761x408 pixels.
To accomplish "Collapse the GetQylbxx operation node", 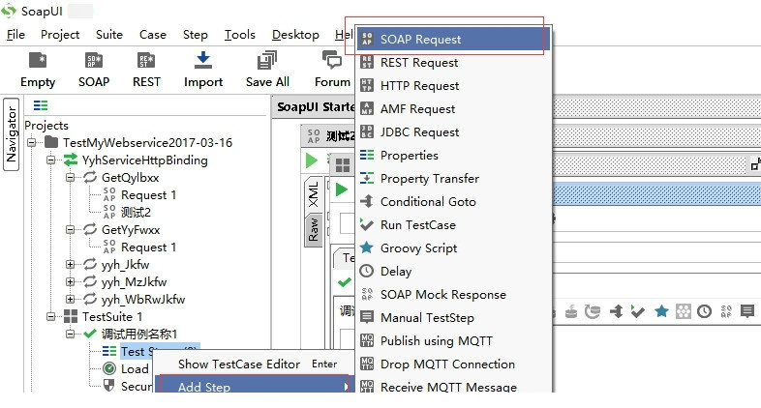I will (71, 177).
